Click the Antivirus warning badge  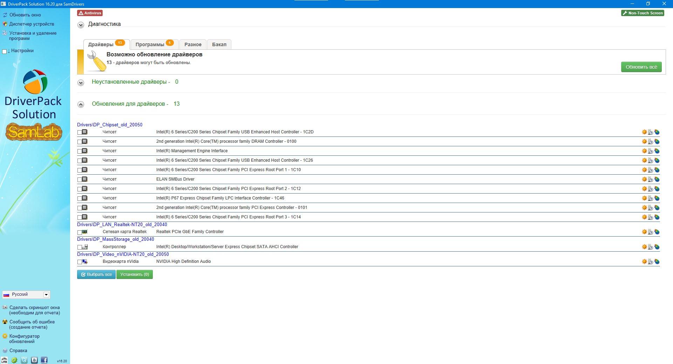(90, 13)
